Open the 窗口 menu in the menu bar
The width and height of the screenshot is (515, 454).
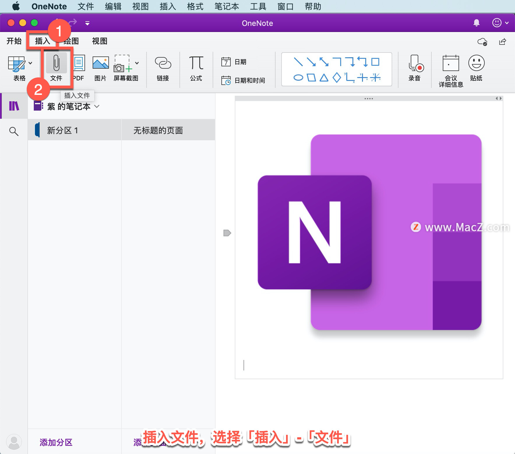(285, 6)
